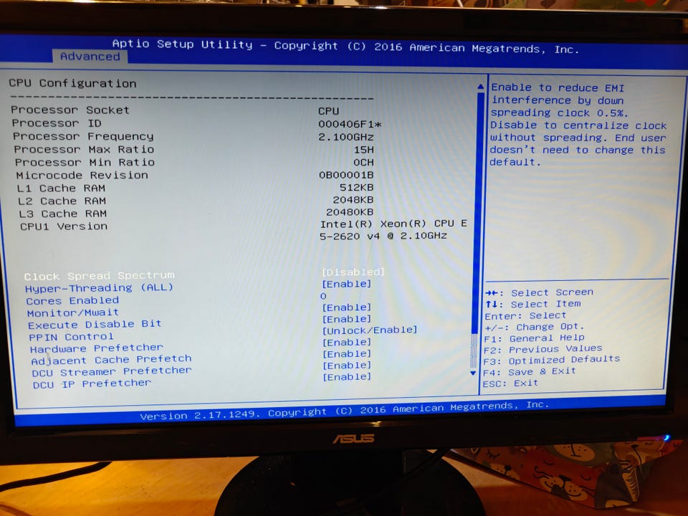Tap the monitor's blue power LED button
Image resolution: width=688 pixels, height=516 pixels.
click(667, 437)
